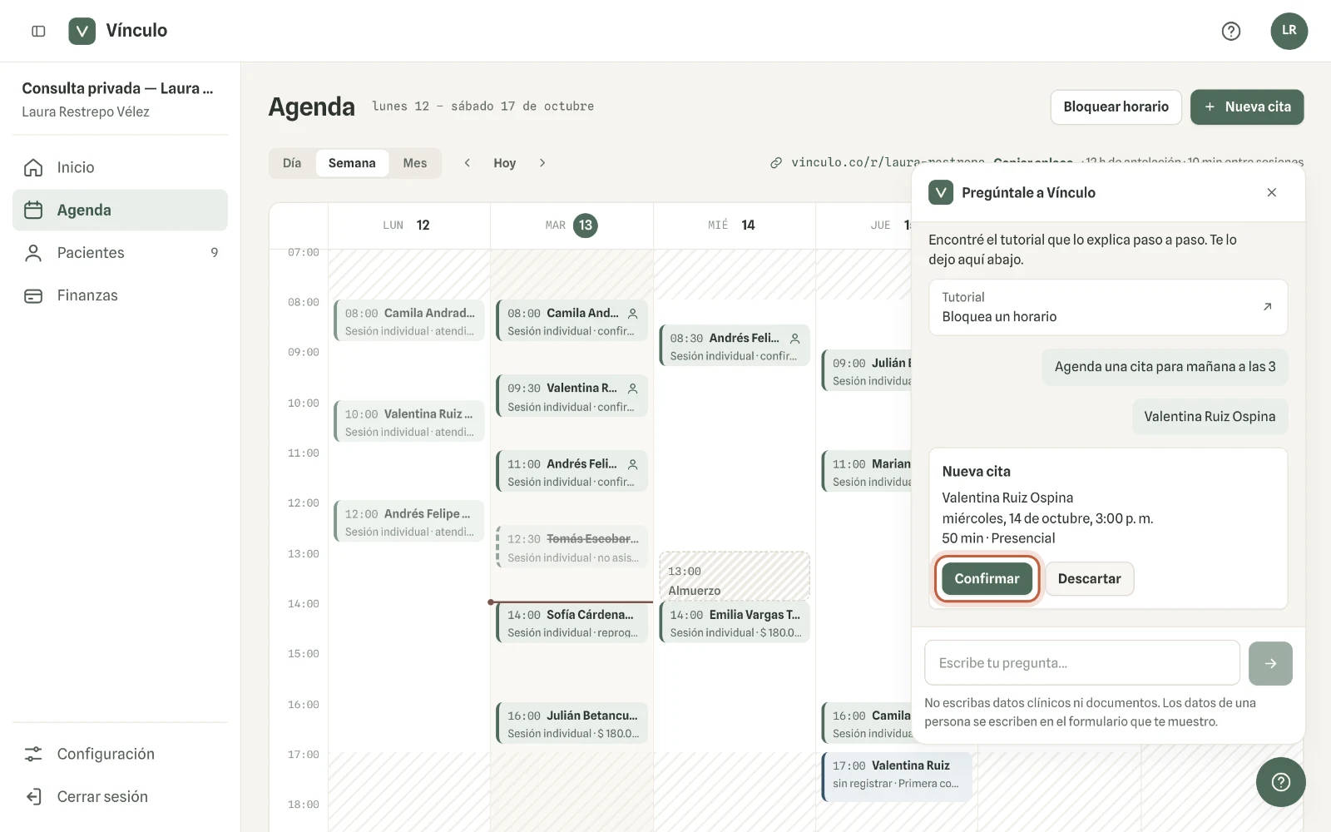This screenshot has height=832, width=1331.
Task: Click Consulta privada workspace name
Action: pyautogui.click(x=117, y=88)
